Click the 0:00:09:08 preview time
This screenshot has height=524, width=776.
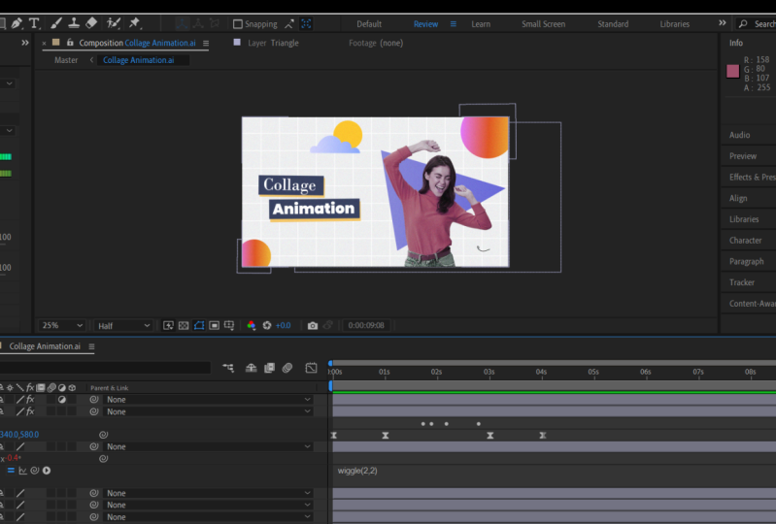(x=366, y=325)
